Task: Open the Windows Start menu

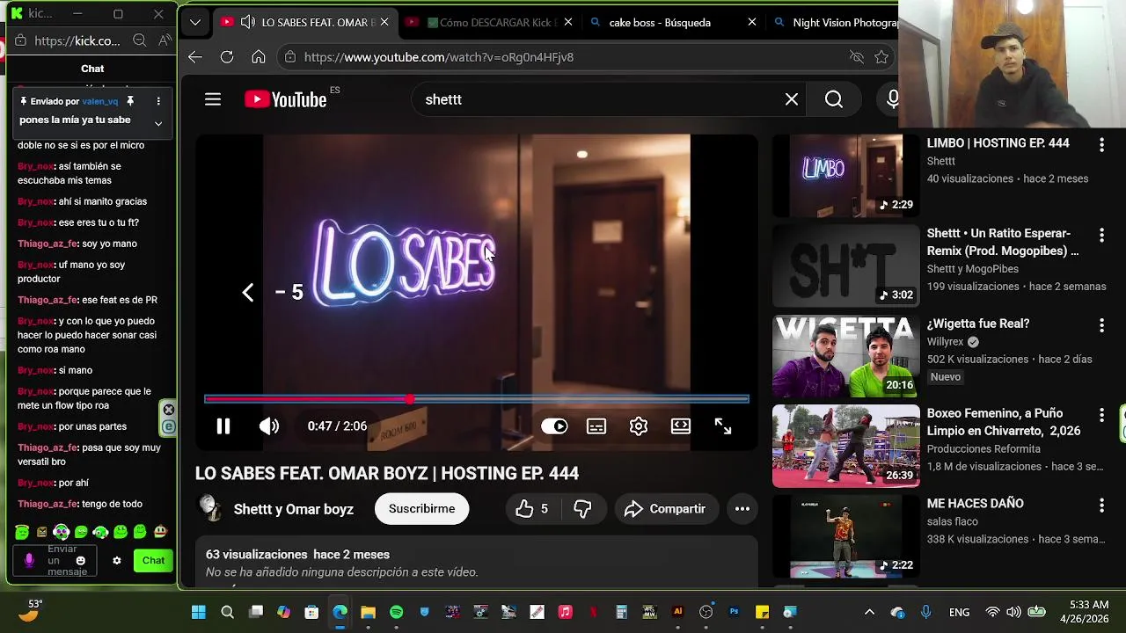Action: click(x=199, y=612)
